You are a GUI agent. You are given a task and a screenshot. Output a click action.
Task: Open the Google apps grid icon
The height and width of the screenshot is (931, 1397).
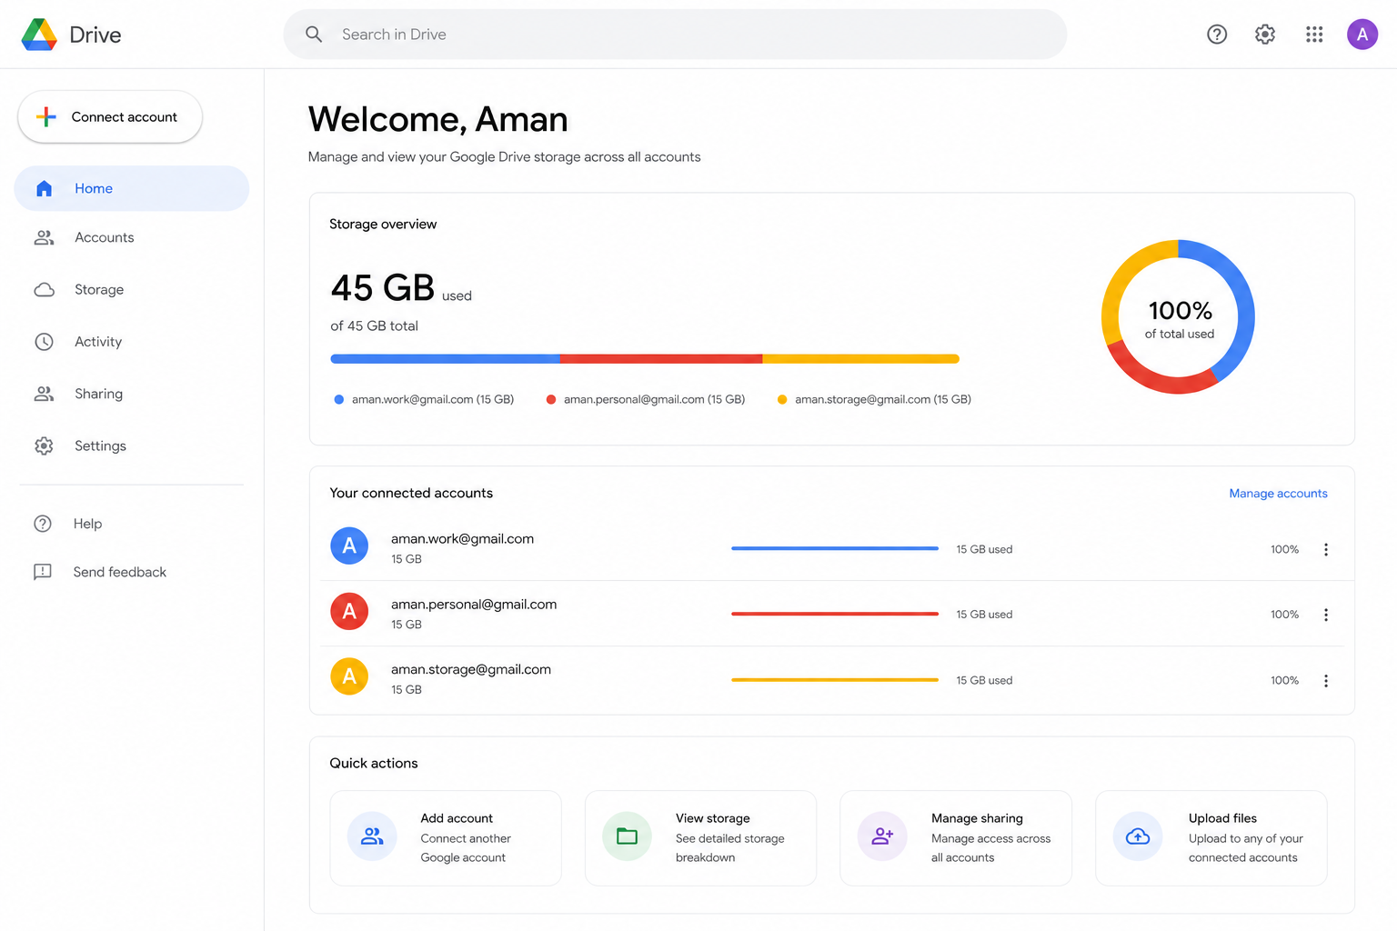coord(1314,35)
